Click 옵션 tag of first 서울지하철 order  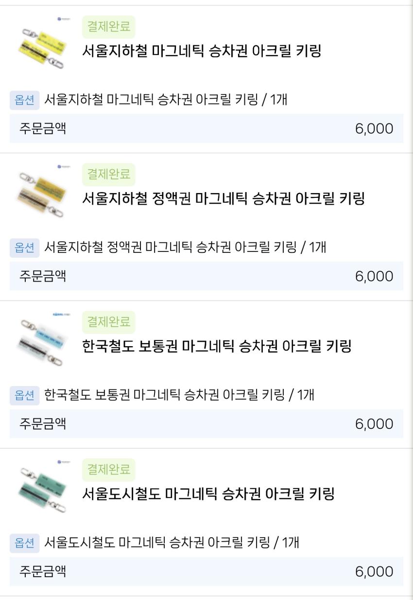[24, 100]
